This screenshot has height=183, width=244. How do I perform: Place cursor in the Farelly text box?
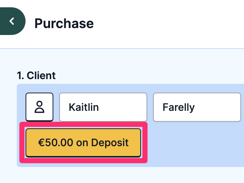(x=197, y=107)
